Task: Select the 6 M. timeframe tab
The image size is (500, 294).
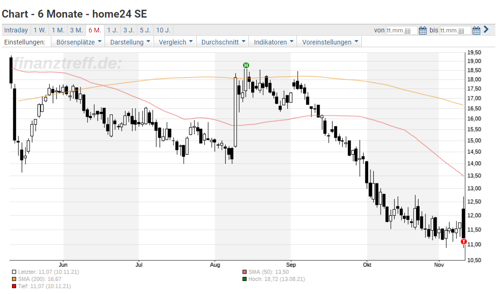Action: coord(95,30)
